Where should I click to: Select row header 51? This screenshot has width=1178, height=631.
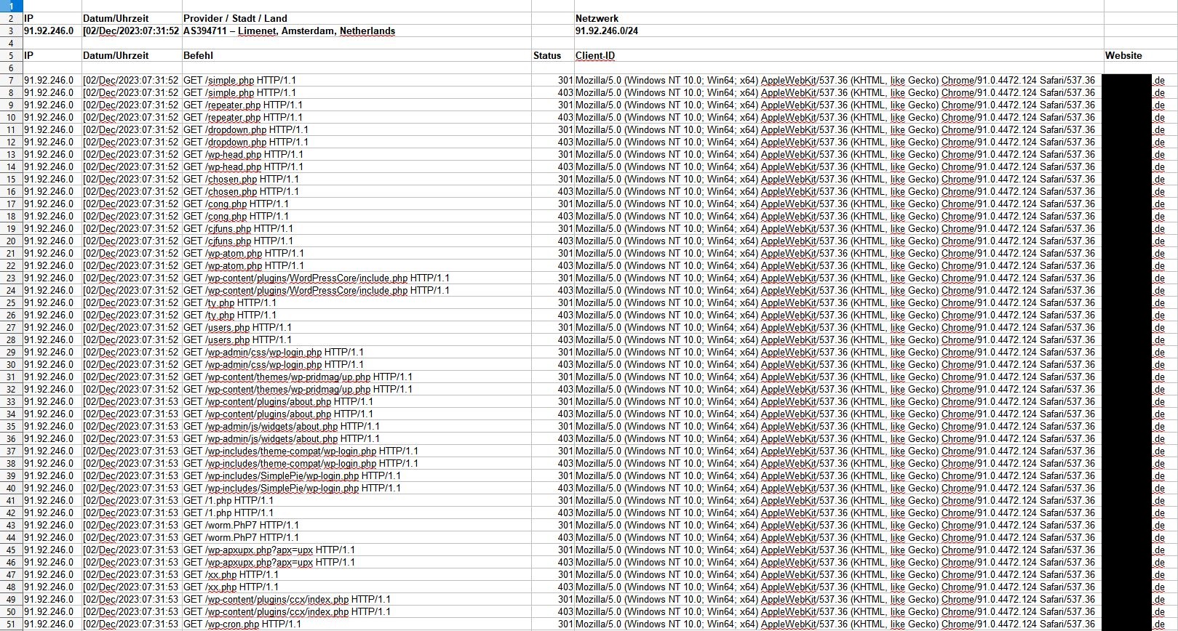(11, 624)
